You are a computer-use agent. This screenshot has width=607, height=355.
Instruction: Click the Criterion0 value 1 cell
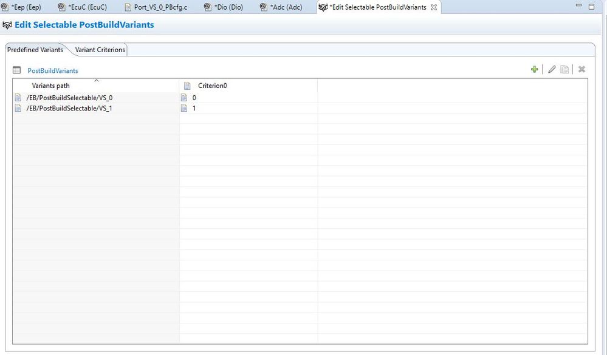(248, 108)
